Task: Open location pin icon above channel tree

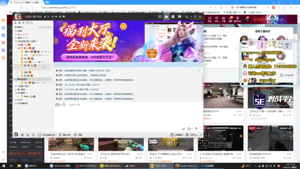Action: (x=23, y=23)
